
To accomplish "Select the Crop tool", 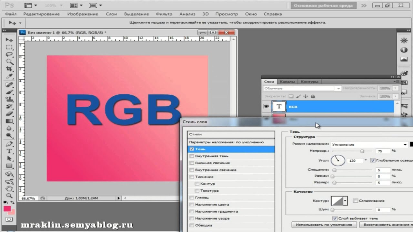I will (x=9, y=69).
